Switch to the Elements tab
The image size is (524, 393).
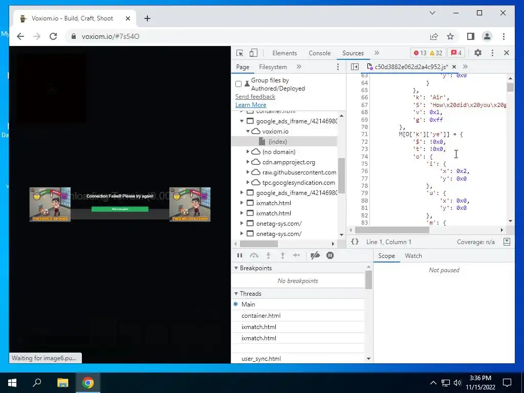[x=285, y=53]
